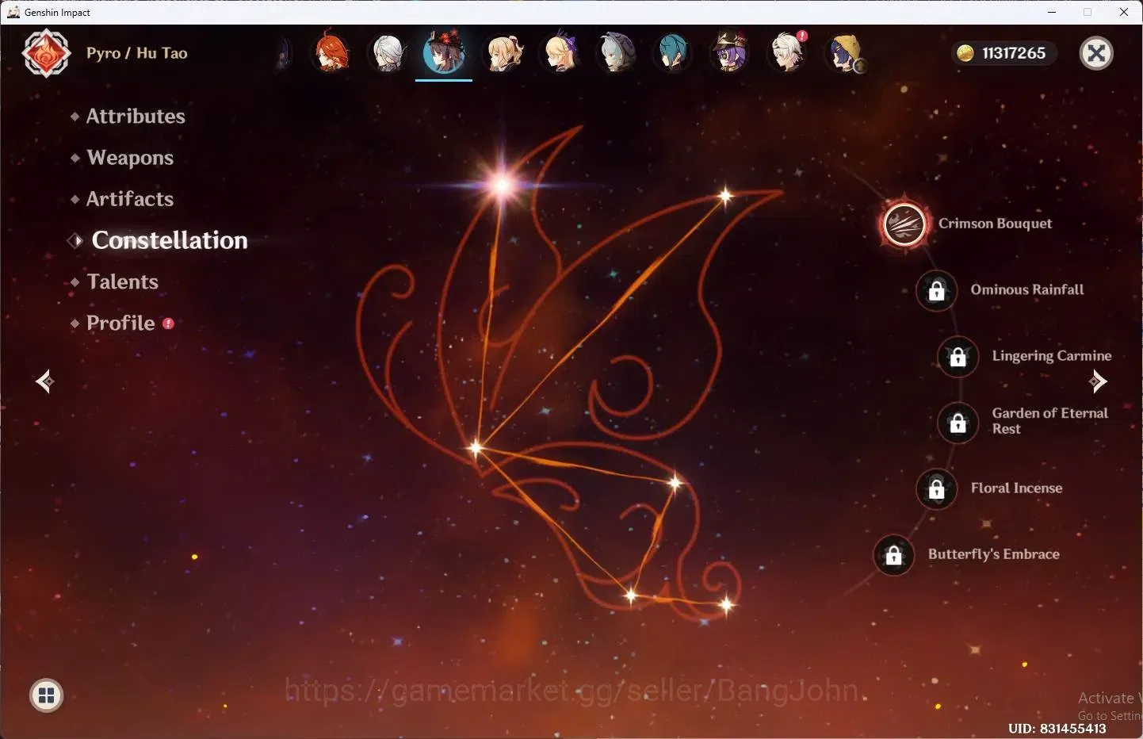Open the Crimson Bouquet constellation node icon
1143x739 pixels.
pos(904,224)
